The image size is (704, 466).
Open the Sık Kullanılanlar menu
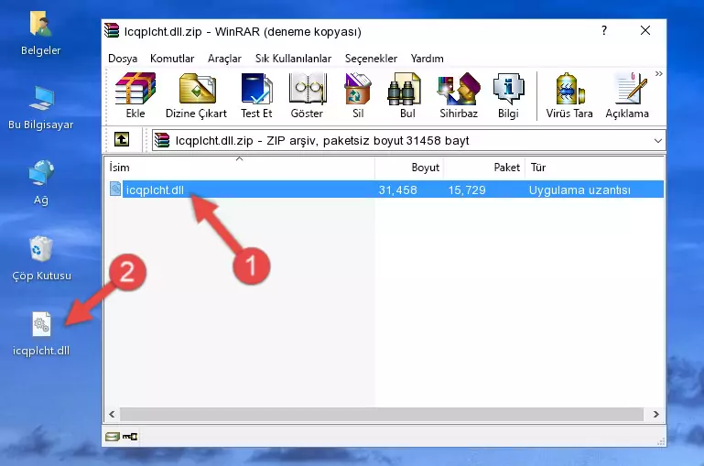(x=293, y=59)
